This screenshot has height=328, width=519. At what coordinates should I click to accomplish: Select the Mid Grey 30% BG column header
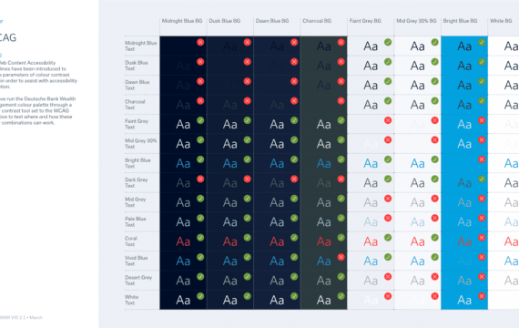tap(416, 21)
